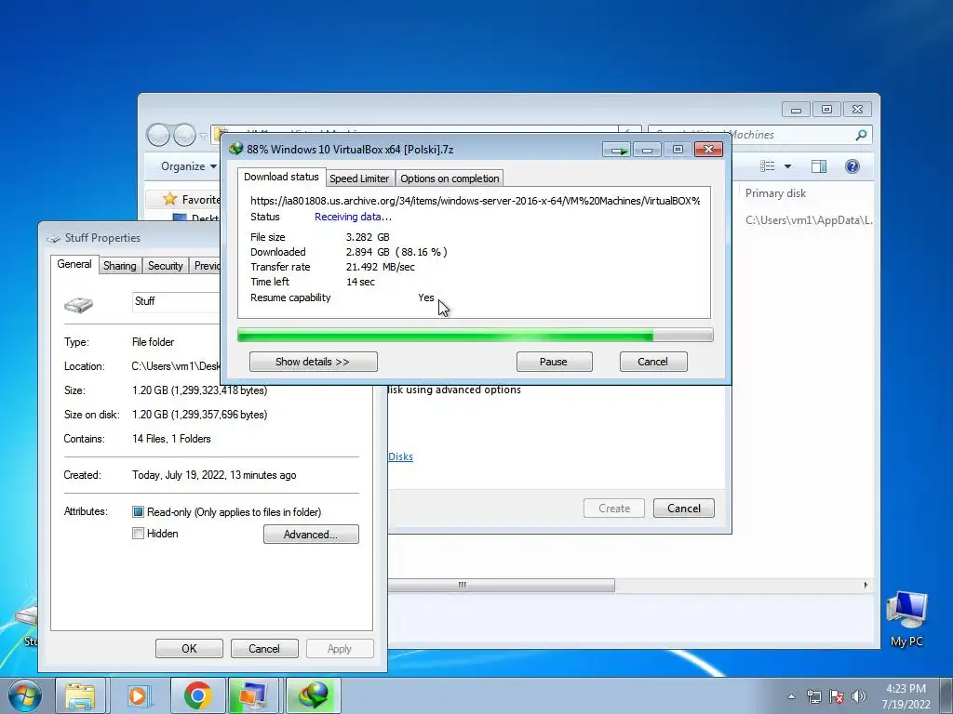
Task: Click the 14 sec time left value
Action: 360,282
